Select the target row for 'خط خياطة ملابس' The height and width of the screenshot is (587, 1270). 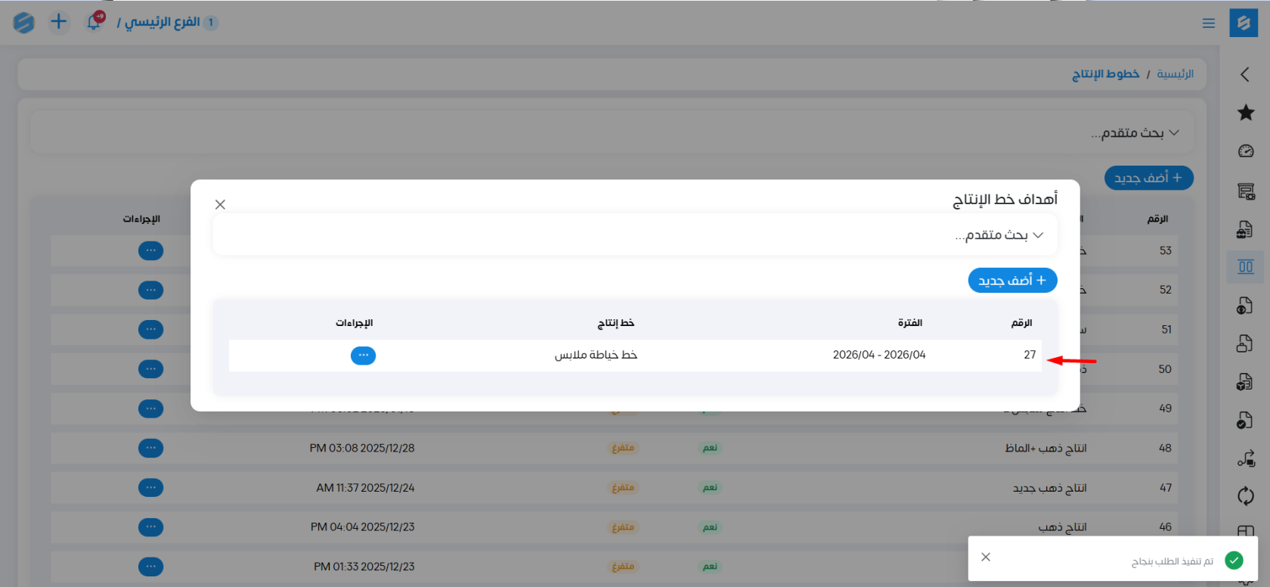point(596,356)
